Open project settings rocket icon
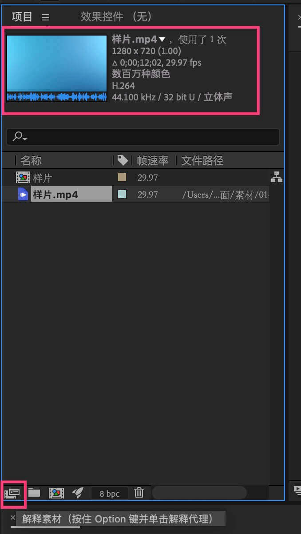This screenshot has width=301, height=534. (x=78, y=492)
